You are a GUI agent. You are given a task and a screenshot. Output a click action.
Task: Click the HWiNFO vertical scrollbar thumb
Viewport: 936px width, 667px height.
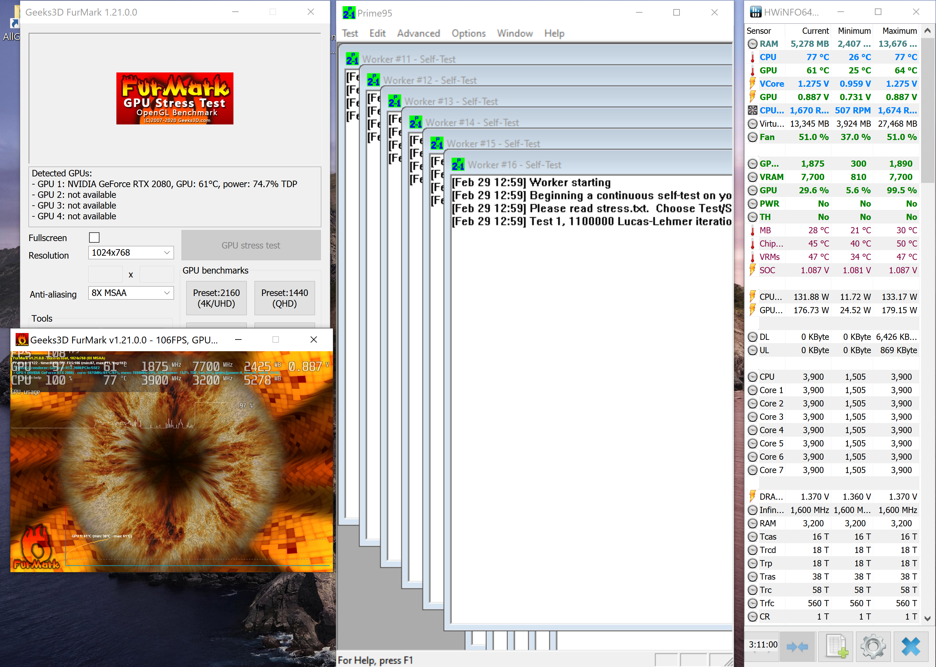point(927,110)
